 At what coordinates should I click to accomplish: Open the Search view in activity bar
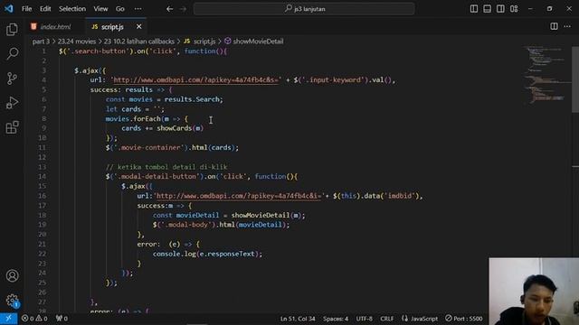point(12,54)
